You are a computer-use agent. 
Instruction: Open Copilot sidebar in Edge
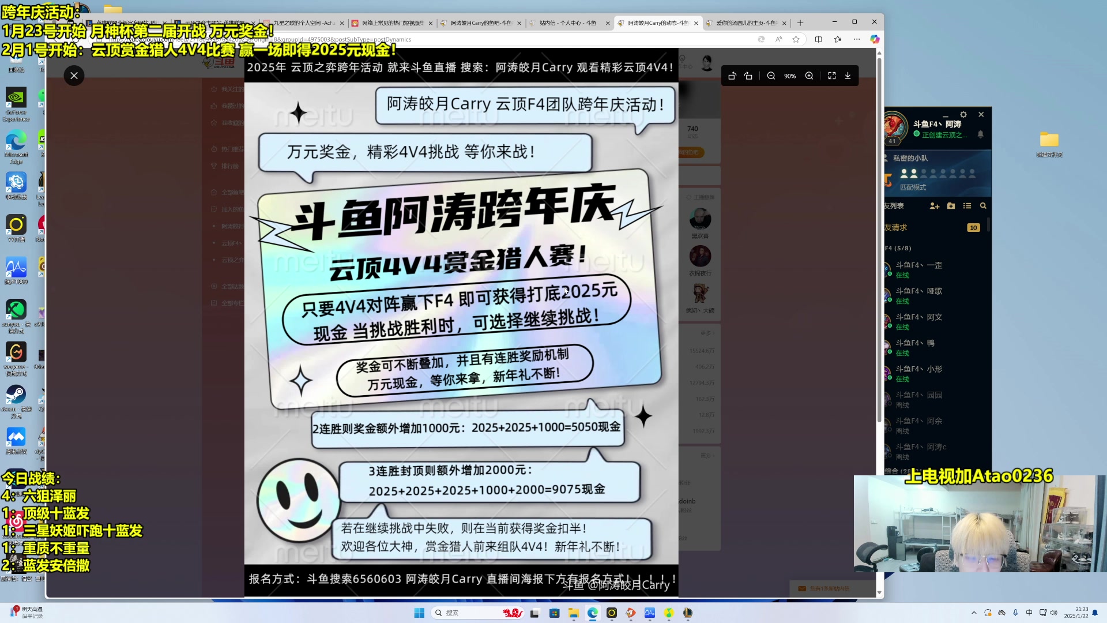coord(875,39)
